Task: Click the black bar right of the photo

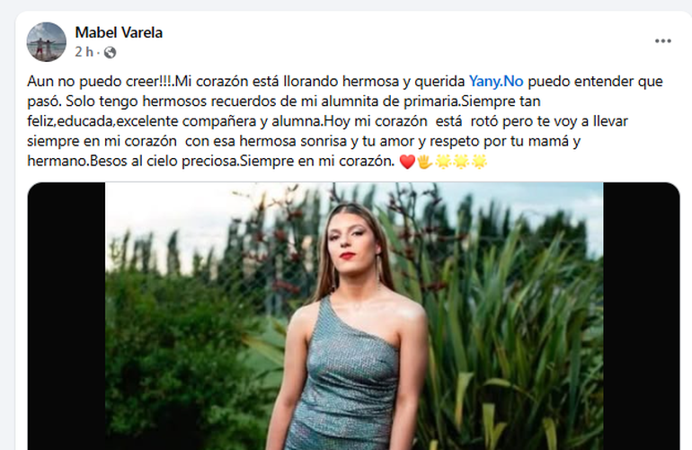Action: coord(642,316)
